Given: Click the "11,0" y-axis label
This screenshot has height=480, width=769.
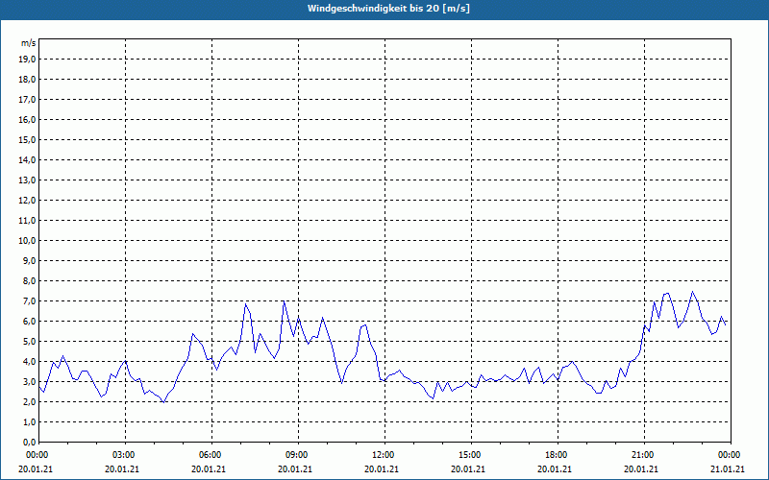Looking at the screenshot, I should point(28,221).
